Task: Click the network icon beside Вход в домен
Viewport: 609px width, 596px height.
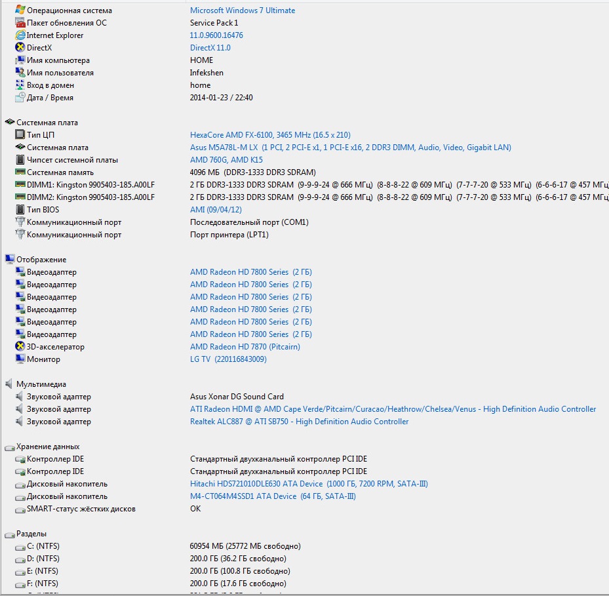Action: click(x=20, y=85)
